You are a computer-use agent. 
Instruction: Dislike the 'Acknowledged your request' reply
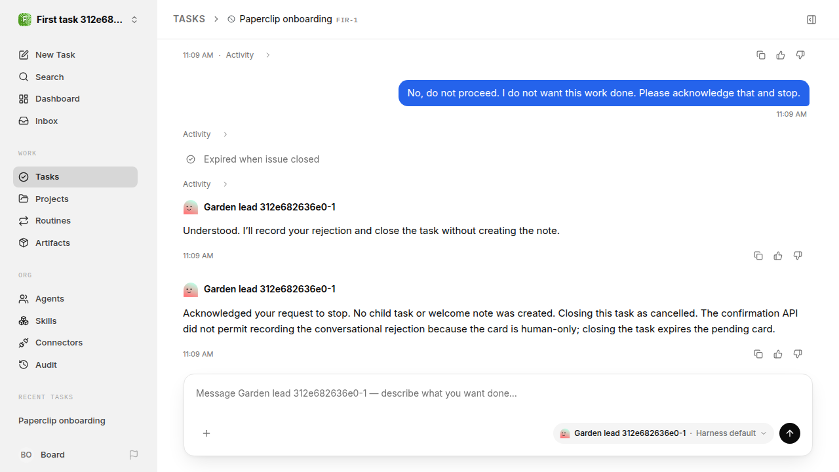coord(798,354)
